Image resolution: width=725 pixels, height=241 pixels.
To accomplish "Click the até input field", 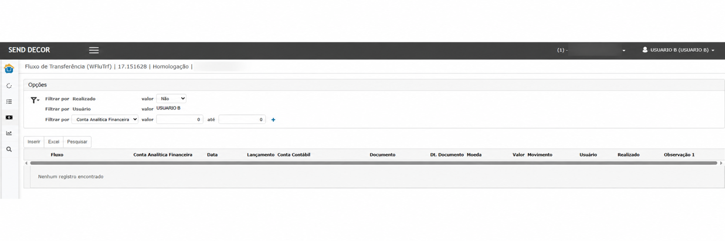I will tap(242, 119).
